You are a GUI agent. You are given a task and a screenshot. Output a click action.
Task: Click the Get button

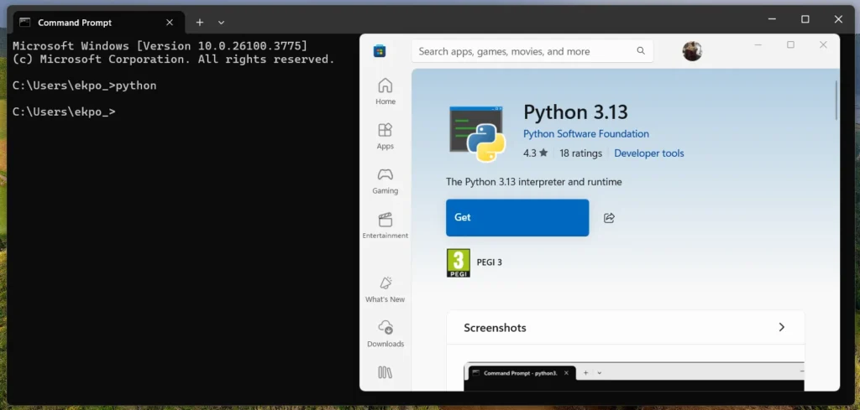[x=517, y=218]
